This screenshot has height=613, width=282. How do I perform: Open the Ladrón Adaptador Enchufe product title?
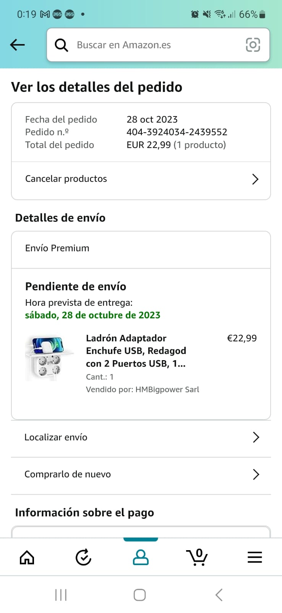136,351
